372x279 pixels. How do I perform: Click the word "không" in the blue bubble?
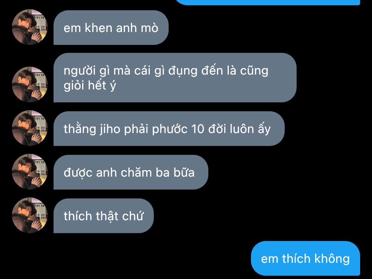pyautogui.click(x=332, y=259)
